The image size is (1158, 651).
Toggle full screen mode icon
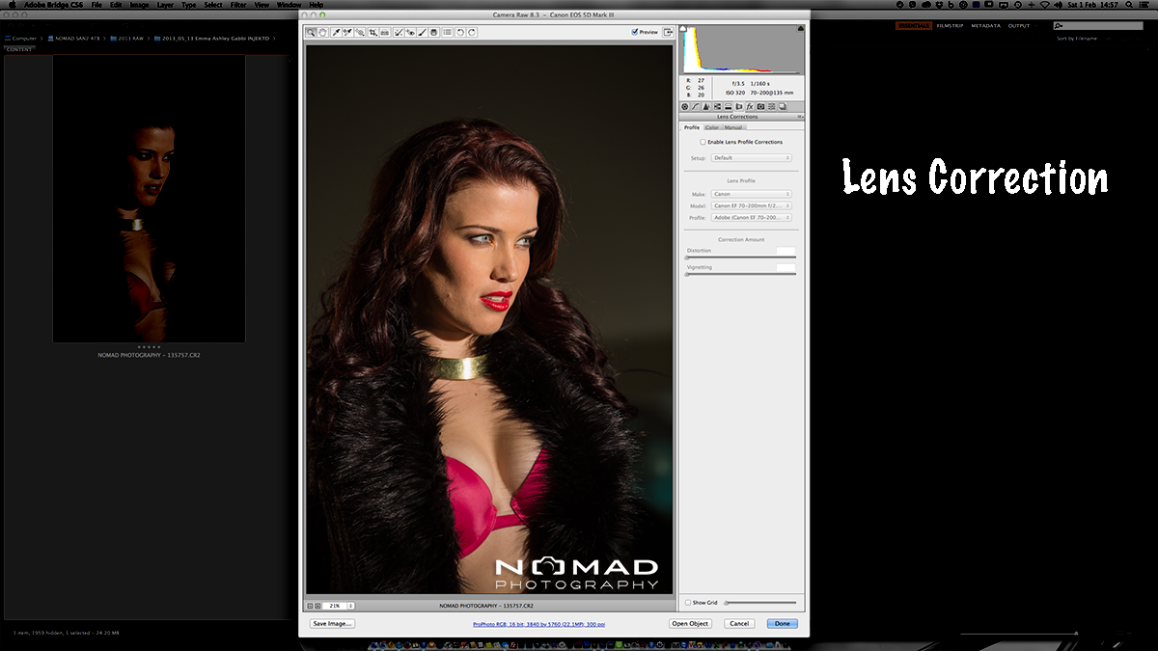click(669, 32)
